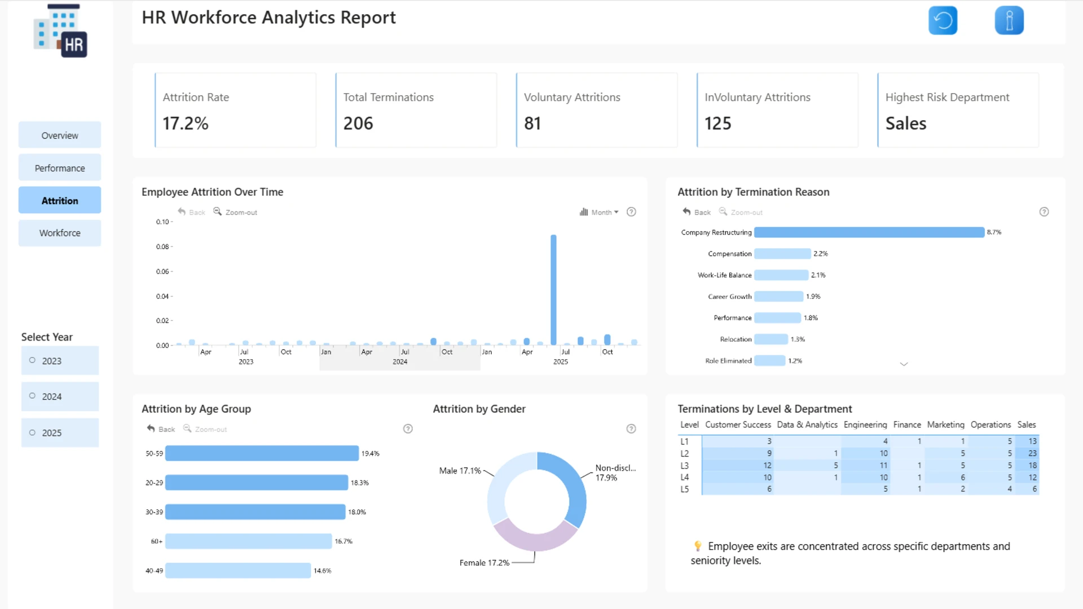Screen dimensions: 1083x609
Task: Click the L2 row label
Action: (684, 453)
